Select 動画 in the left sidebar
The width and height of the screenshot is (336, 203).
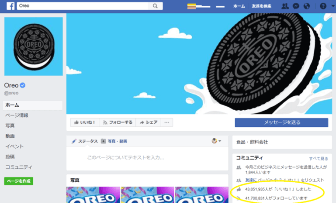click(10, 136)
